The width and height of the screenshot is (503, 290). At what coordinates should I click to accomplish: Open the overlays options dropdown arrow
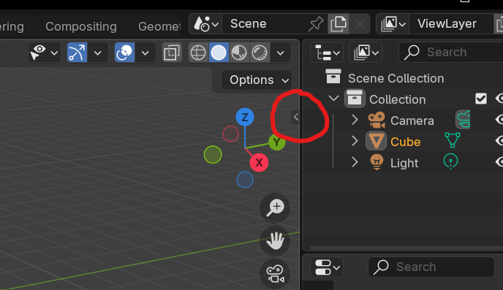click(x=145, y=53)
